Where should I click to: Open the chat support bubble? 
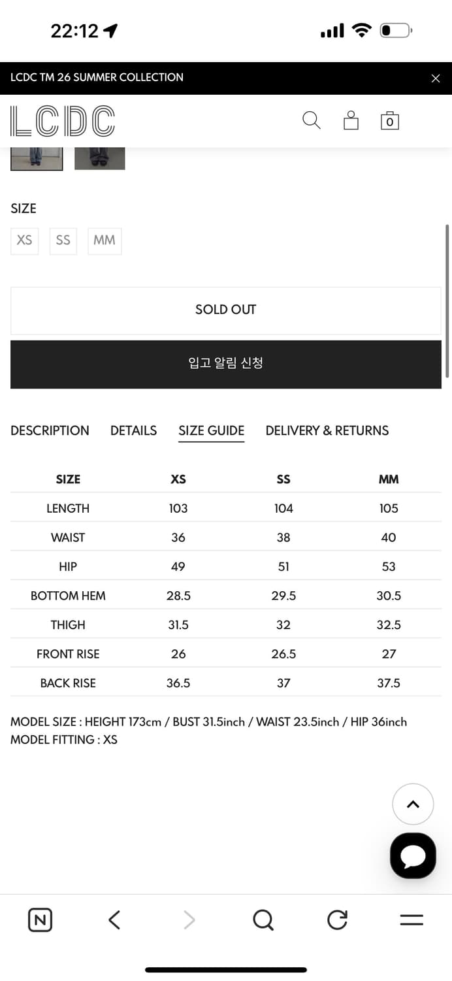click(x=413, y=855)
